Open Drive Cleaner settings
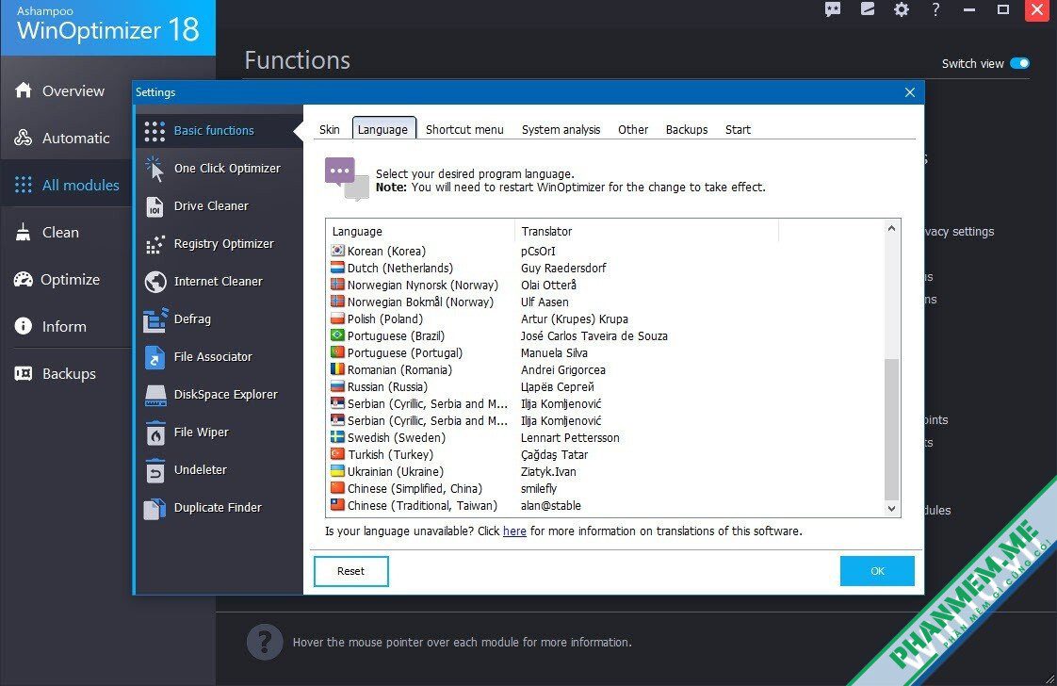The height and width of the screenshot is (686, 1057). [220, 205]
